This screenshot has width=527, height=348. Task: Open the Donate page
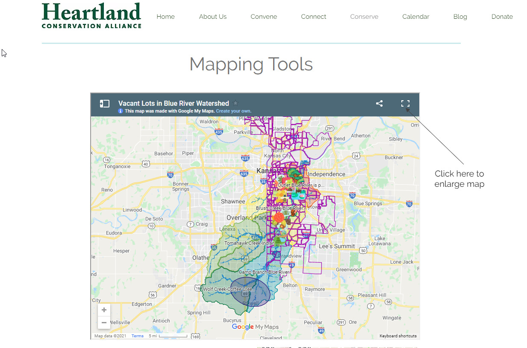pos(502,17)
